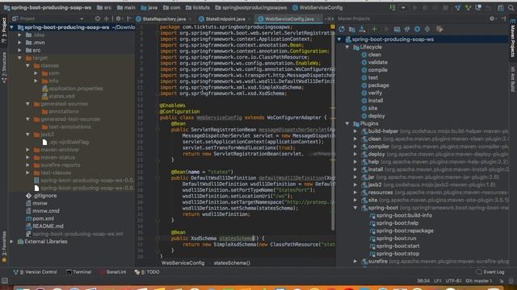Toggle offline mode in Maven toolbar

(407, 29)
